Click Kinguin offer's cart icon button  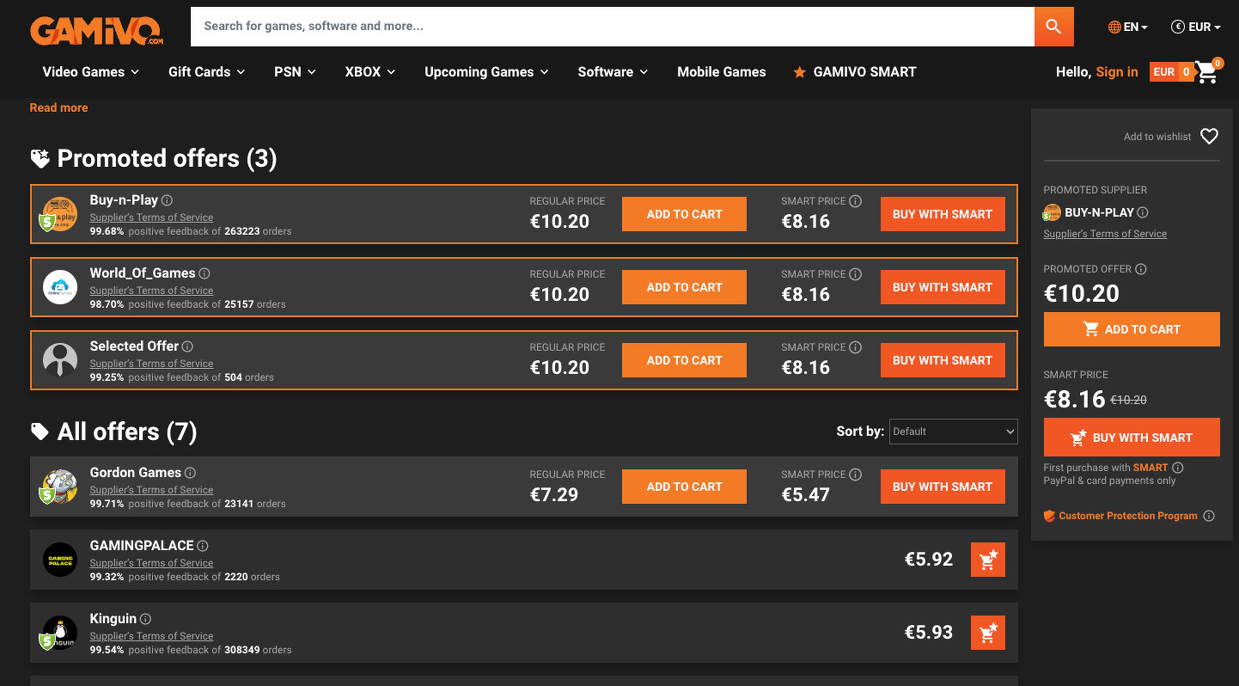pos(987,633)
